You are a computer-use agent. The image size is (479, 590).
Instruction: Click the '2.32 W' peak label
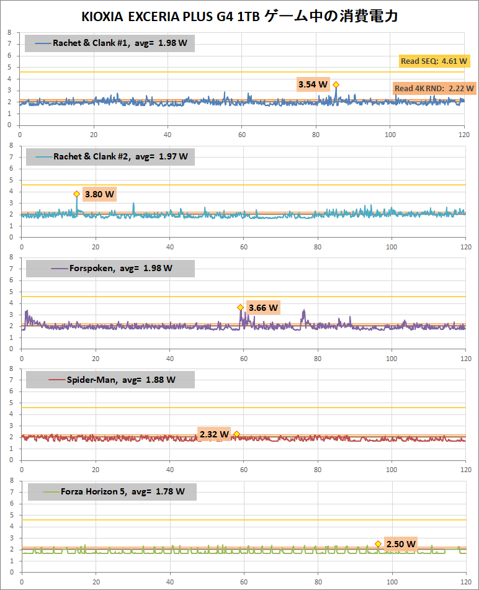coord(214,434)
